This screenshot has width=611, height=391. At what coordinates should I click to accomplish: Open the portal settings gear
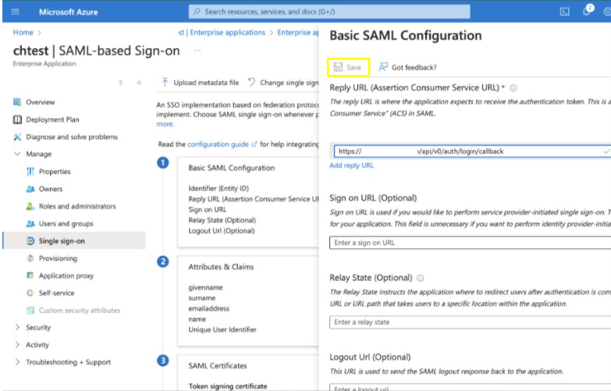point(607,12)
